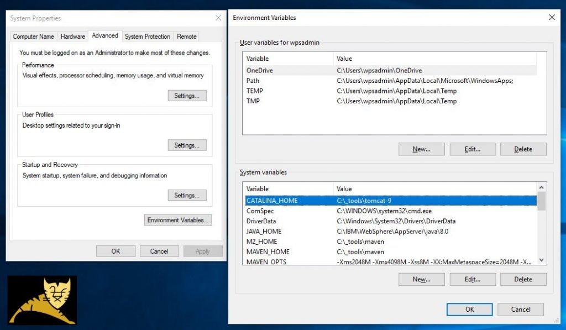The image size is (566, 330).
Task: Click the Tomcat cat logo image
Action: [x=42, y=300]
